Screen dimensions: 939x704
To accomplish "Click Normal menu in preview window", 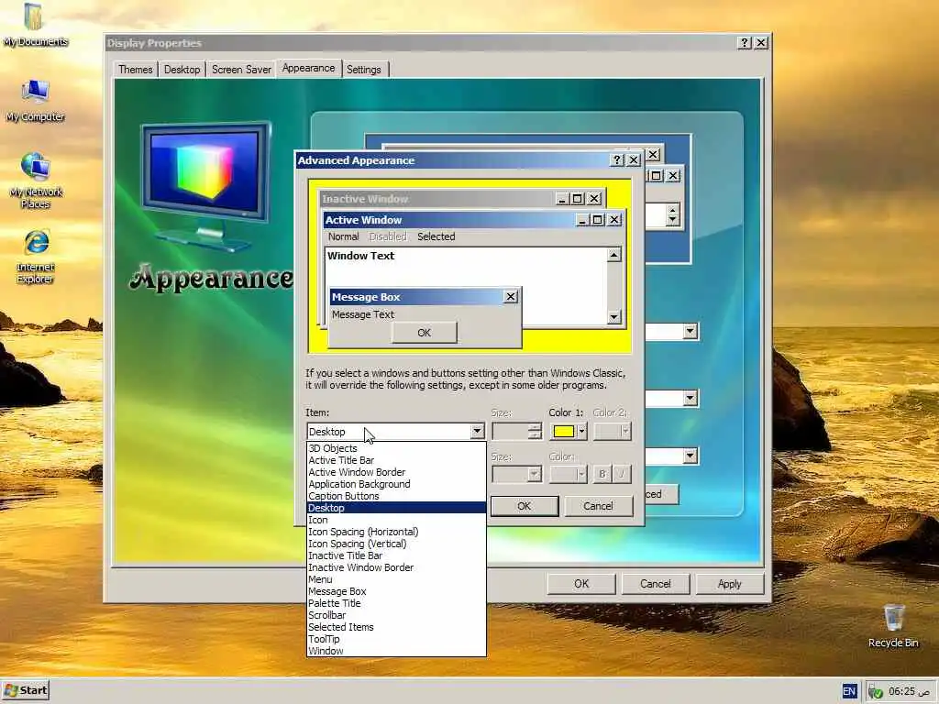I will click(x=343, y=236).
